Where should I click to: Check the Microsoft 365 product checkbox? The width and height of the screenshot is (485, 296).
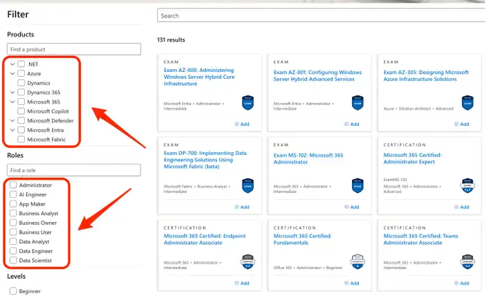click(21, 102)
